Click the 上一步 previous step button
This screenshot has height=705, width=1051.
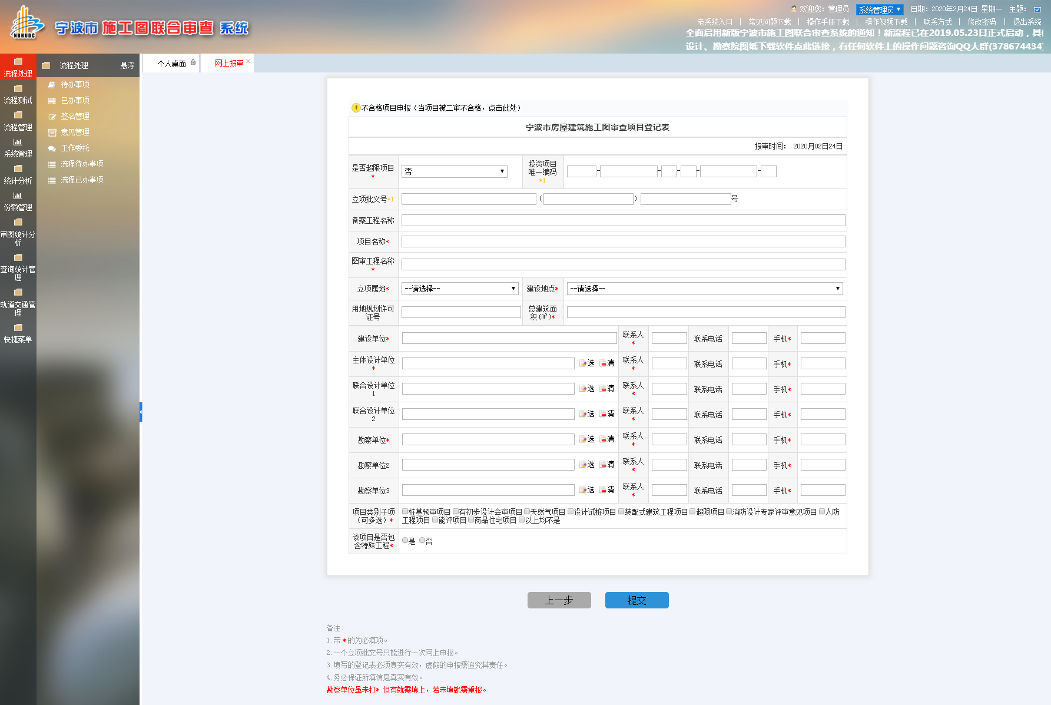(559, 600)
